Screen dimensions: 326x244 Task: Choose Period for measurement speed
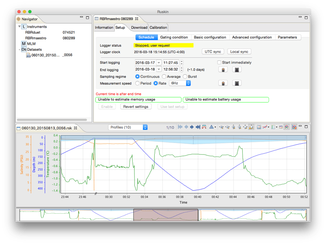coord(138,84)
